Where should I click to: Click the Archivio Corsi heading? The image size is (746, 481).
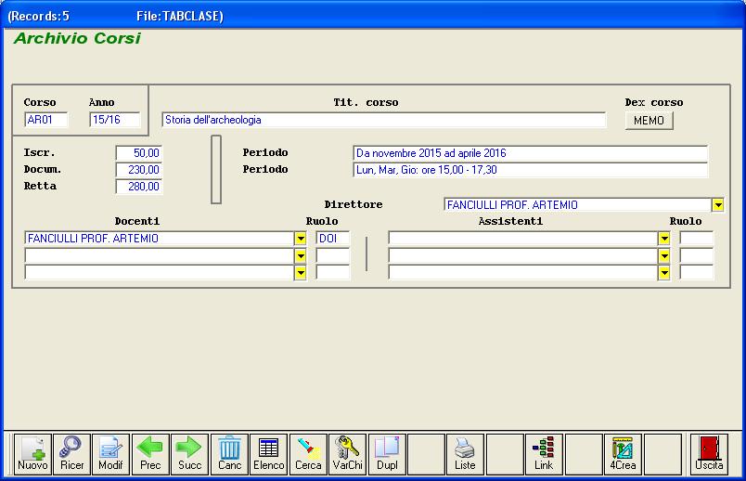pyautogui.click(x=77, y=38)
